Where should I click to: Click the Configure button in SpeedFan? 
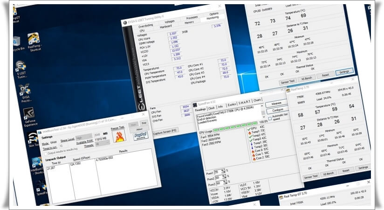278,110
